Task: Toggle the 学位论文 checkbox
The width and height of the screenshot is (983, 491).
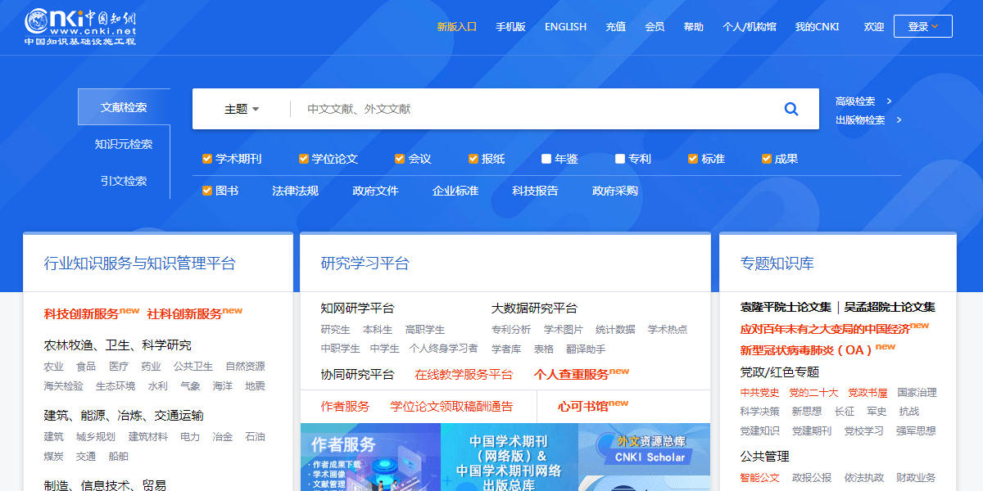Action: [x=304, y=159]
